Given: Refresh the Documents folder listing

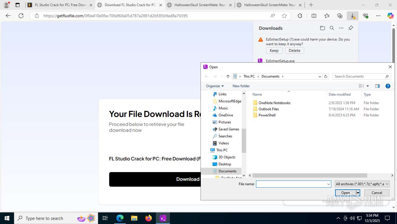Looking at the screenshot, I should coord(326,76).
